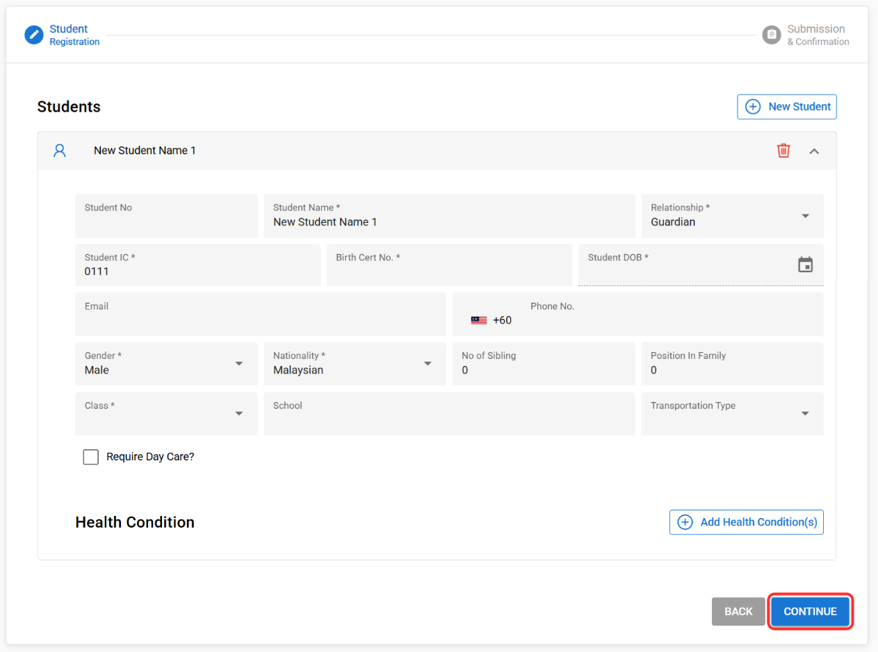878x652 pixels.
Task: Click the red trash delete student icon
Action: pos(783,151)
